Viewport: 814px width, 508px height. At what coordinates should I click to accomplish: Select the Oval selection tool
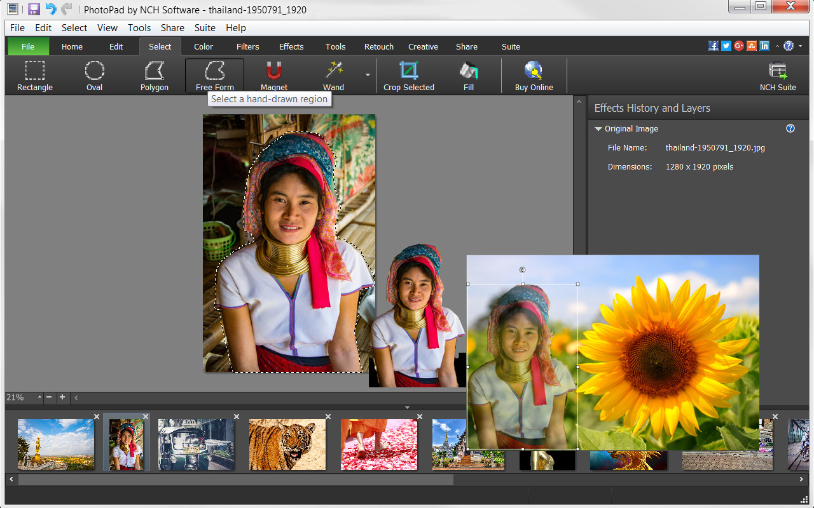94,75
